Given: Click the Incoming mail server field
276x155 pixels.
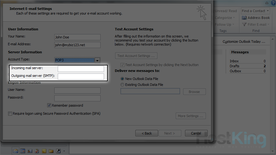Looking at the screenshot, I should [81, 69].
